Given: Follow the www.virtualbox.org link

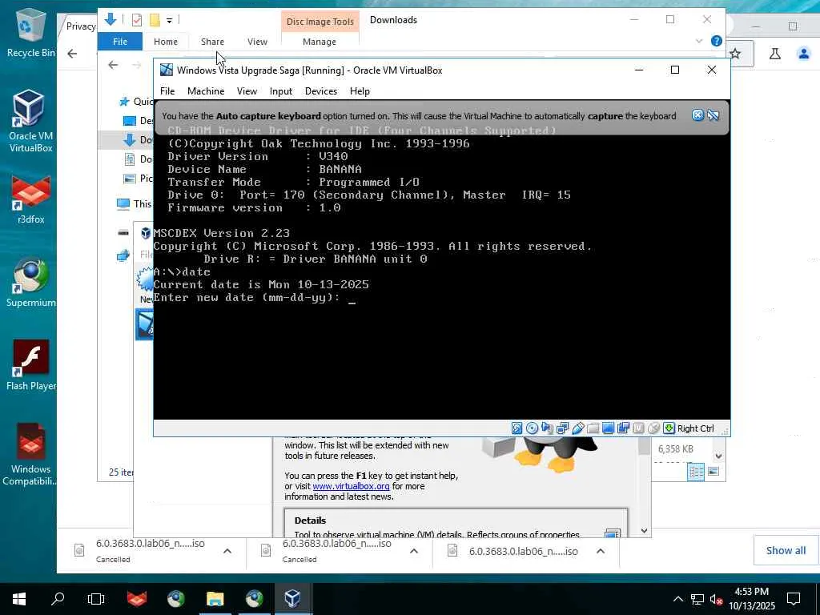Looking at the screenshot, I should (x=351, y=486).
